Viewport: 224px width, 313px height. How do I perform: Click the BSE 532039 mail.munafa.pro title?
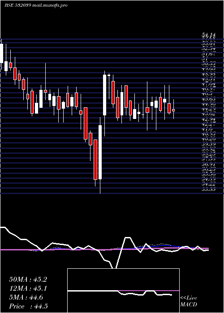[36, 5]
